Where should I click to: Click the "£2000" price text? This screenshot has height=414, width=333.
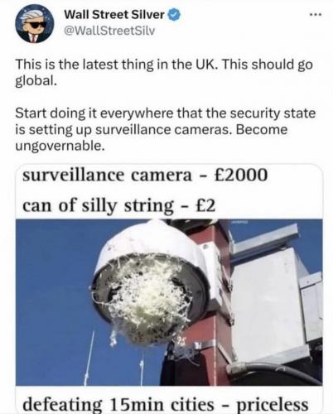tap(240, 175)
